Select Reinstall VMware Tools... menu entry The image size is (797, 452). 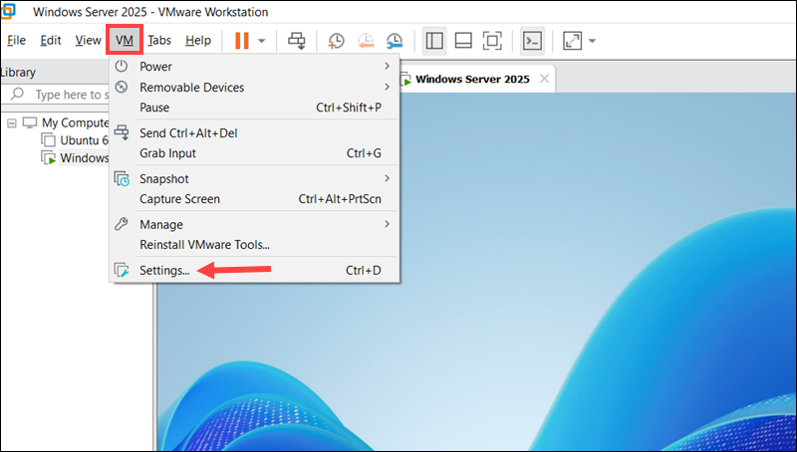coord(204,244)
